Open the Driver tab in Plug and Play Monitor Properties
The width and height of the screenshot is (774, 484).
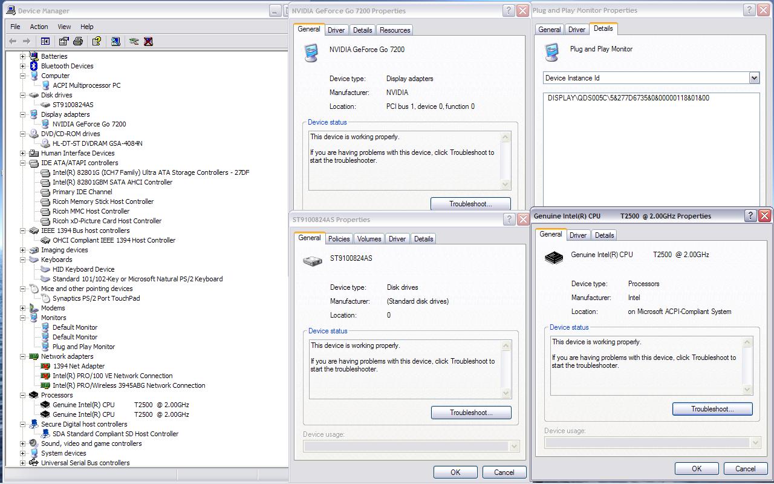coord(577,30)
